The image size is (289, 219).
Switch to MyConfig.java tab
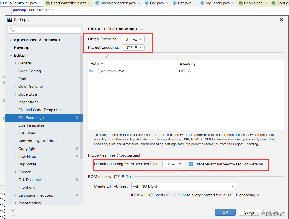218,3
